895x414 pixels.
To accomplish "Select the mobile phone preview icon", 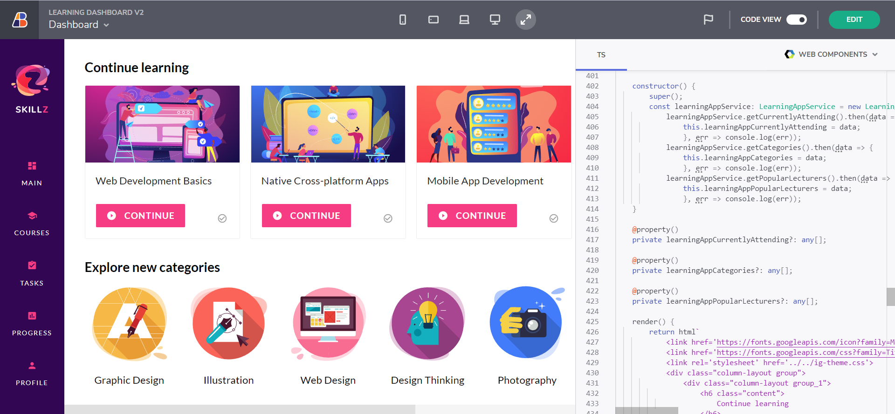I will [x=403, y=20].
